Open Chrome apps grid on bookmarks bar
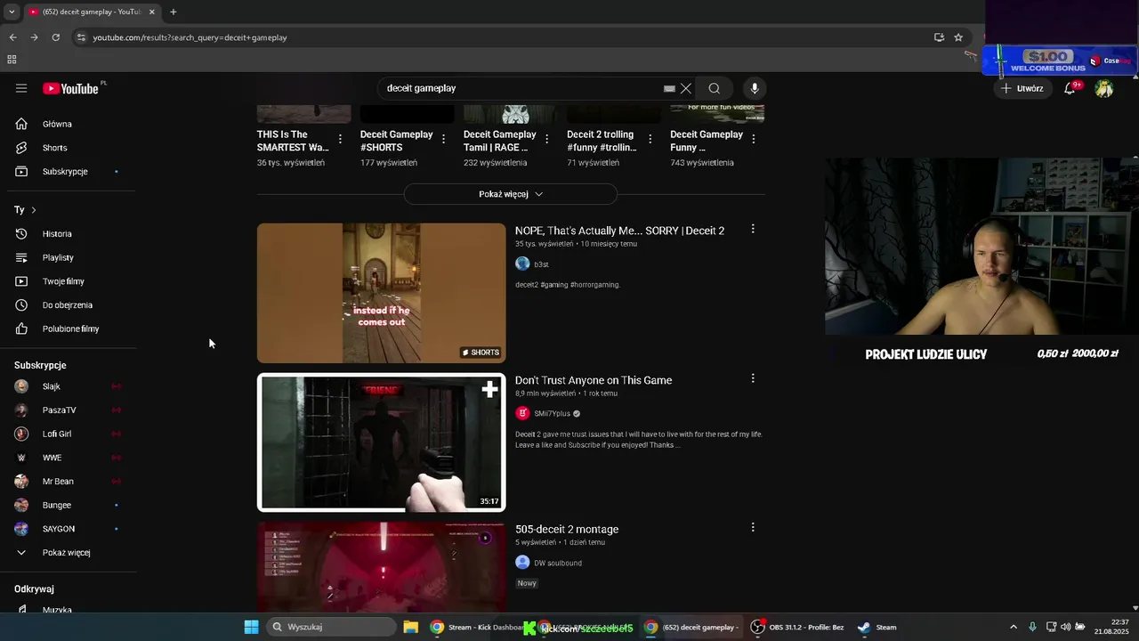The width and height of the screenshot is (1139, 641). pos(12,60)
